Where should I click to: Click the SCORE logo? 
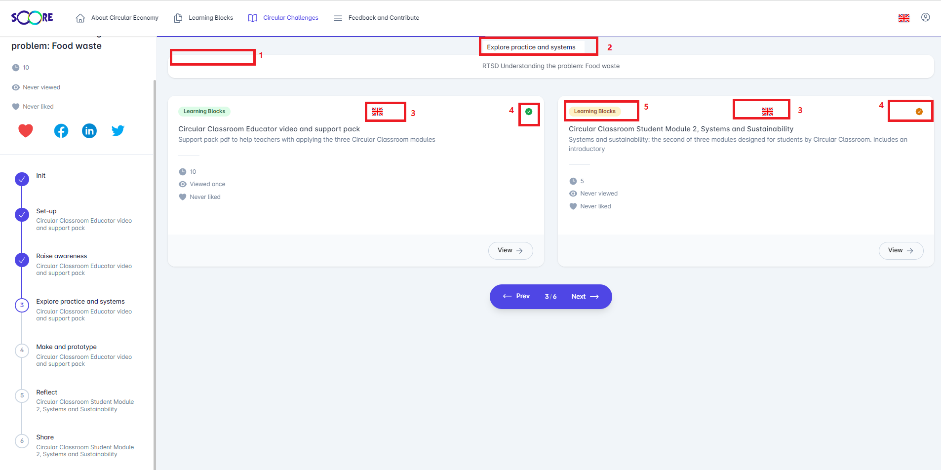pos(32,18)
